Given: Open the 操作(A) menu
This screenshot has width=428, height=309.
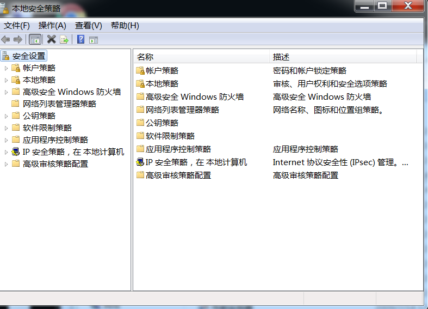Looking at the screenshot, I should pyautogui.click(x=52, y=26).
